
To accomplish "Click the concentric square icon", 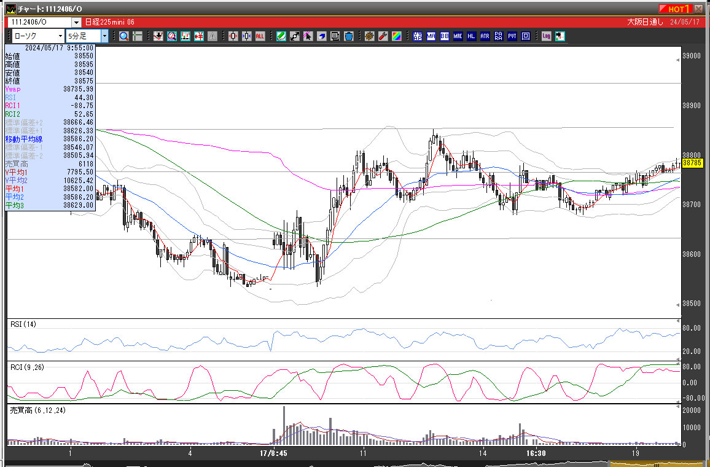I will coord(526,36).
